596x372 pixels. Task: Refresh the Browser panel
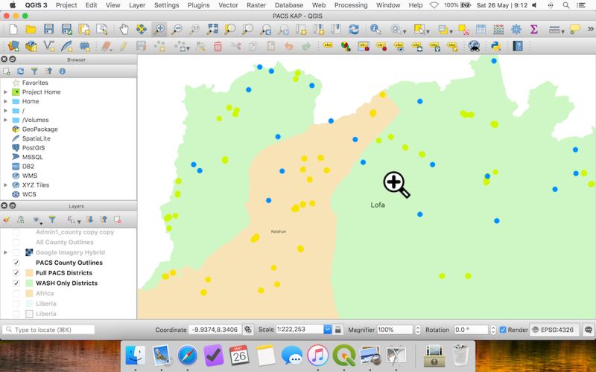[21, 71]
